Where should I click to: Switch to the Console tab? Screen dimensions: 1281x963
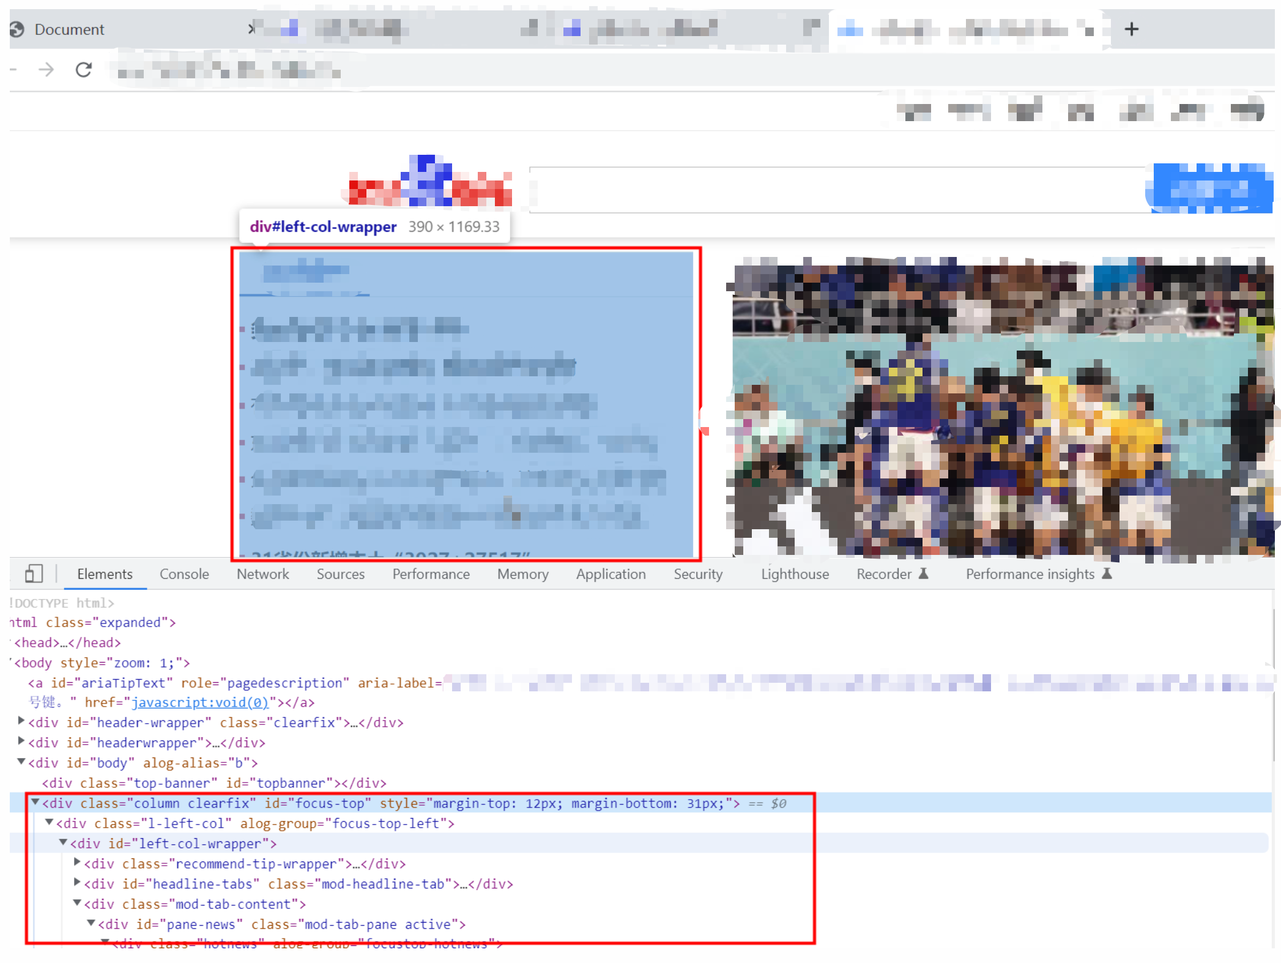pyautogui.click(x=184, y=574)
